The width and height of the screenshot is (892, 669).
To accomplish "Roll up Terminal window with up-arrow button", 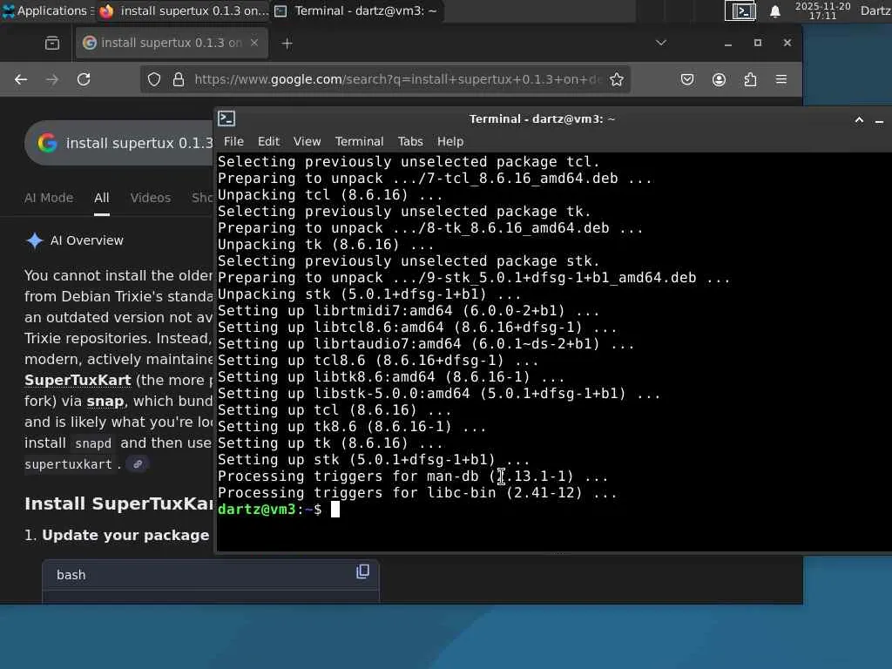I will pos(859,120).
